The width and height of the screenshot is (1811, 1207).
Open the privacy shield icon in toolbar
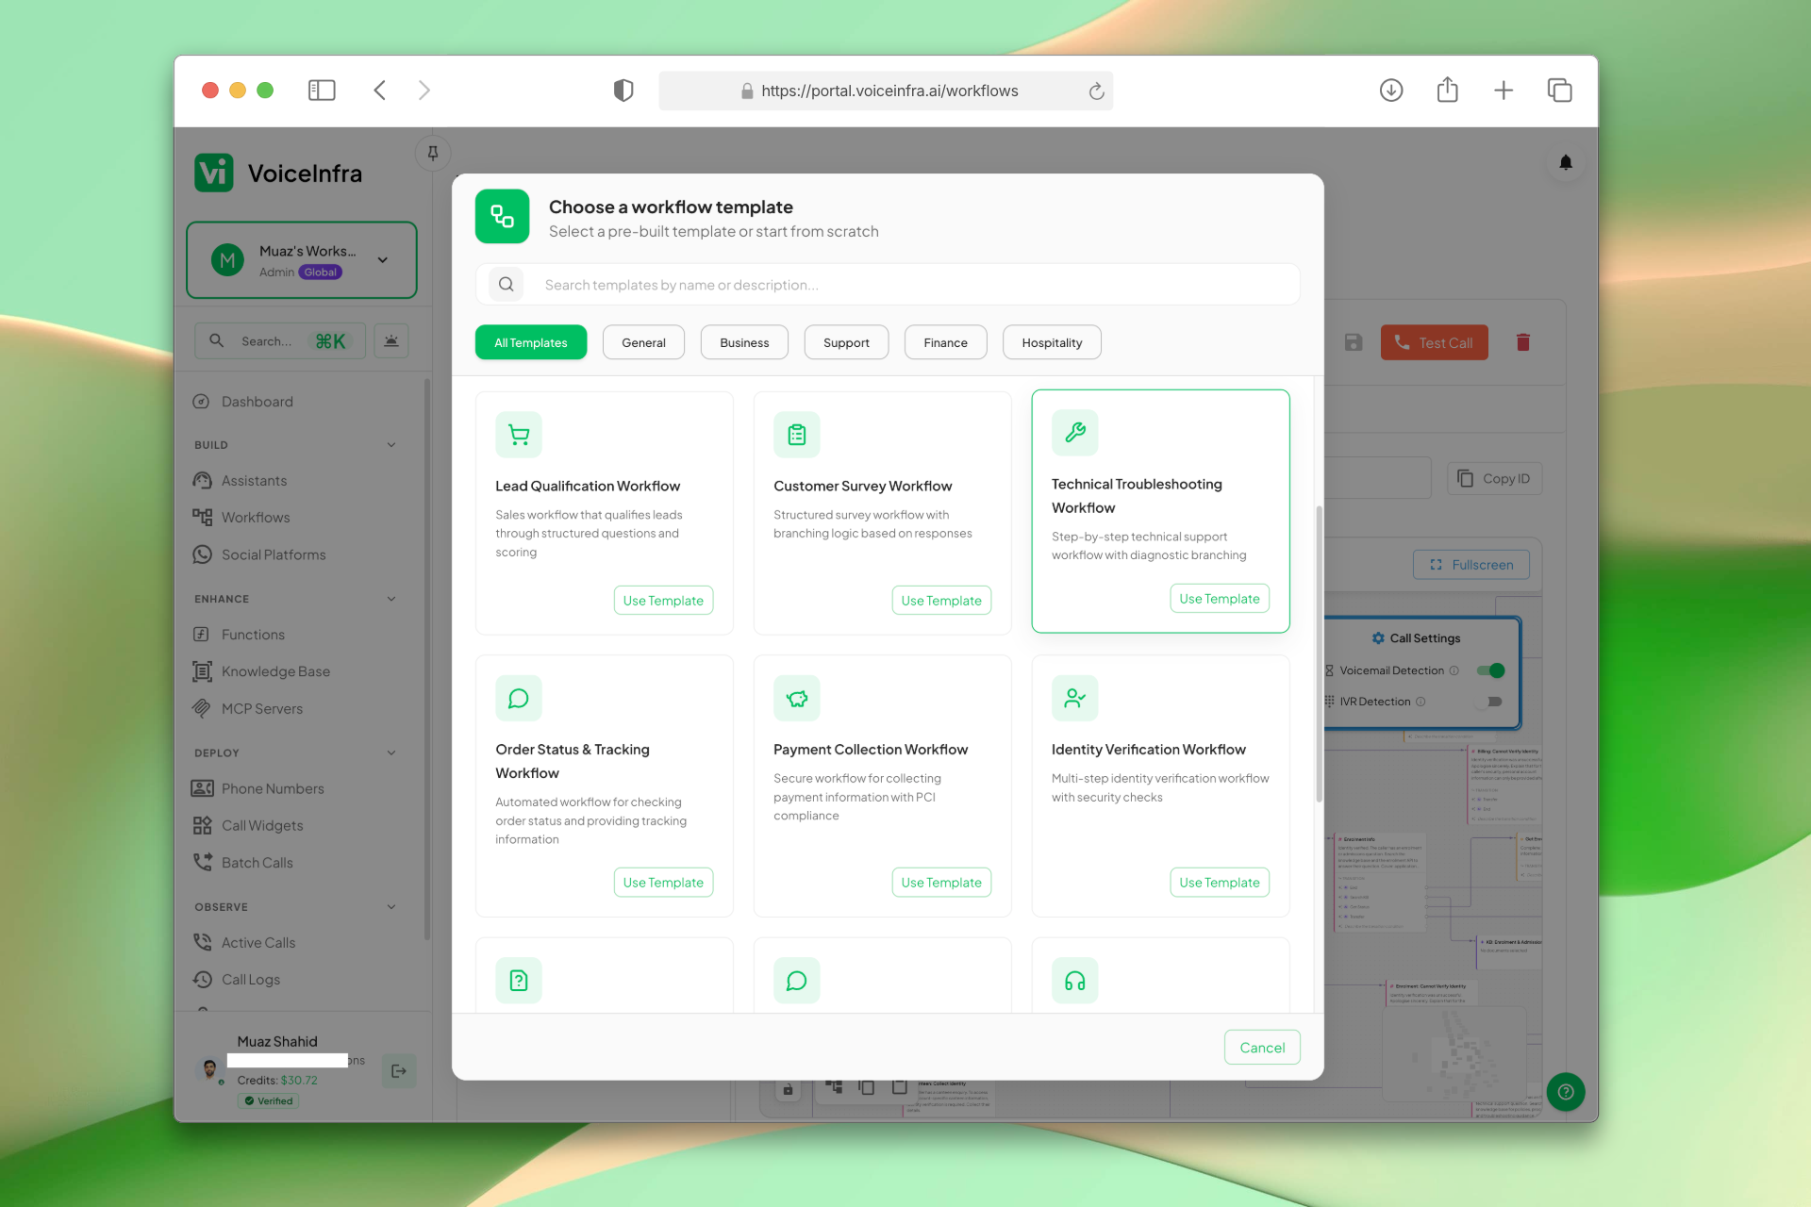(623, 91)
